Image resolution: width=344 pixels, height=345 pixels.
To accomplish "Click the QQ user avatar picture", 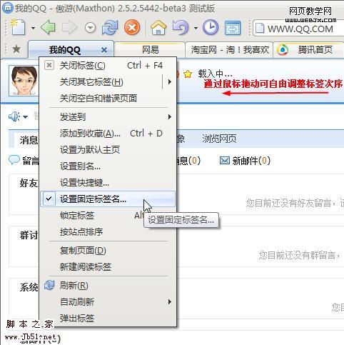I will [24, 81].
